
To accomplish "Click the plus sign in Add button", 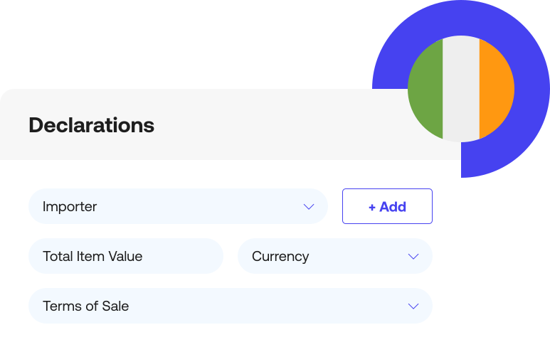I will (x=371, y=207).
